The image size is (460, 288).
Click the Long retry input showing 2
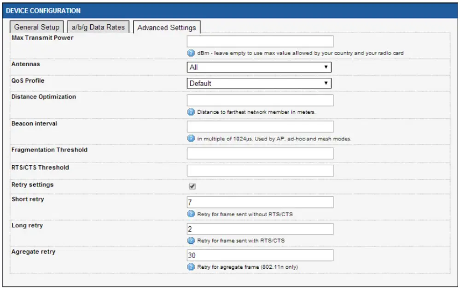(260, 229)
